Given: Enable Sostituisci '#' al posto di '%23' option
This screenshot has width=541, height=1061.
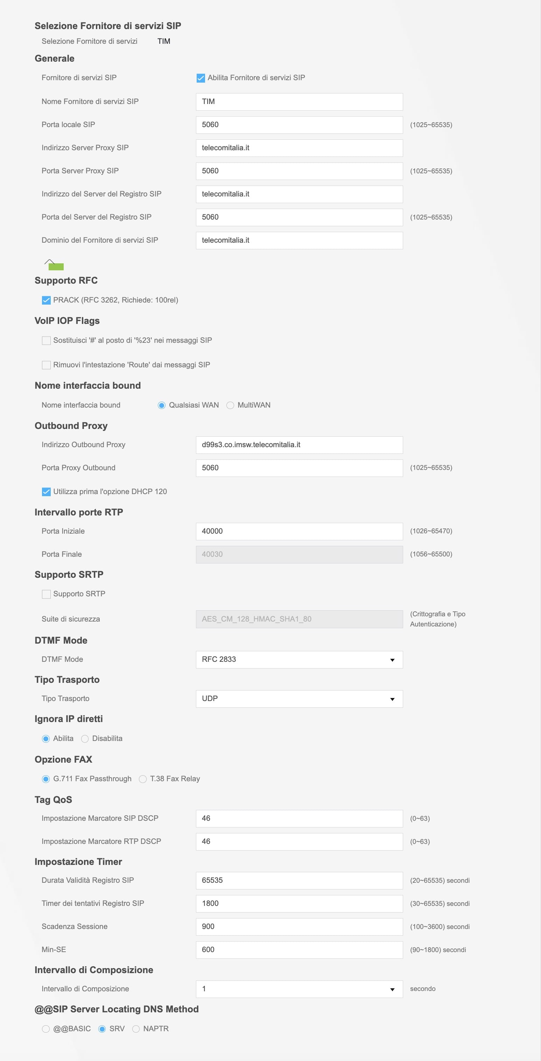Looking at the screenshot, I should coord(46,341).
